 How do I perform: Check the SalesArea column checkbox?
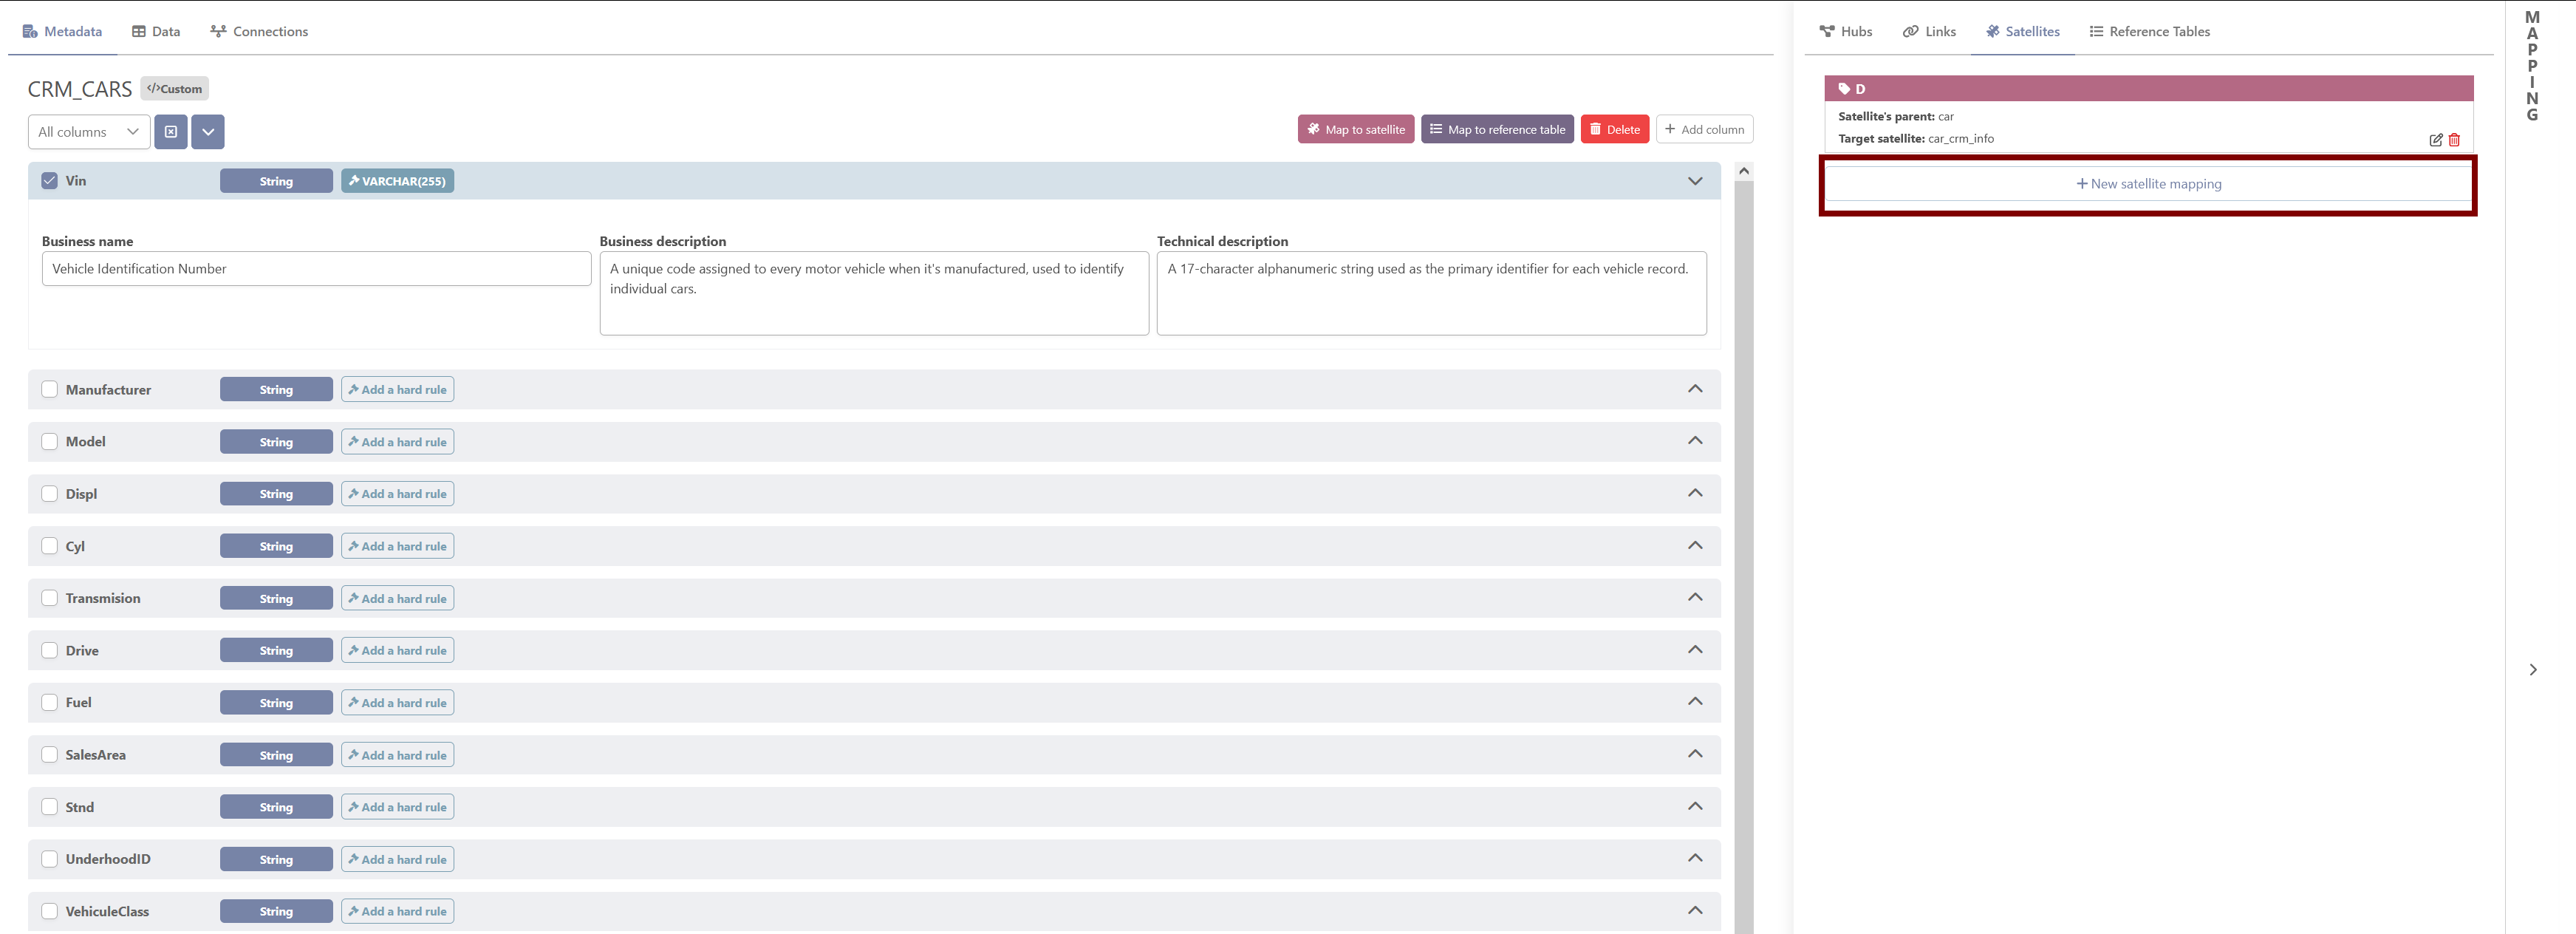(50, 755)
